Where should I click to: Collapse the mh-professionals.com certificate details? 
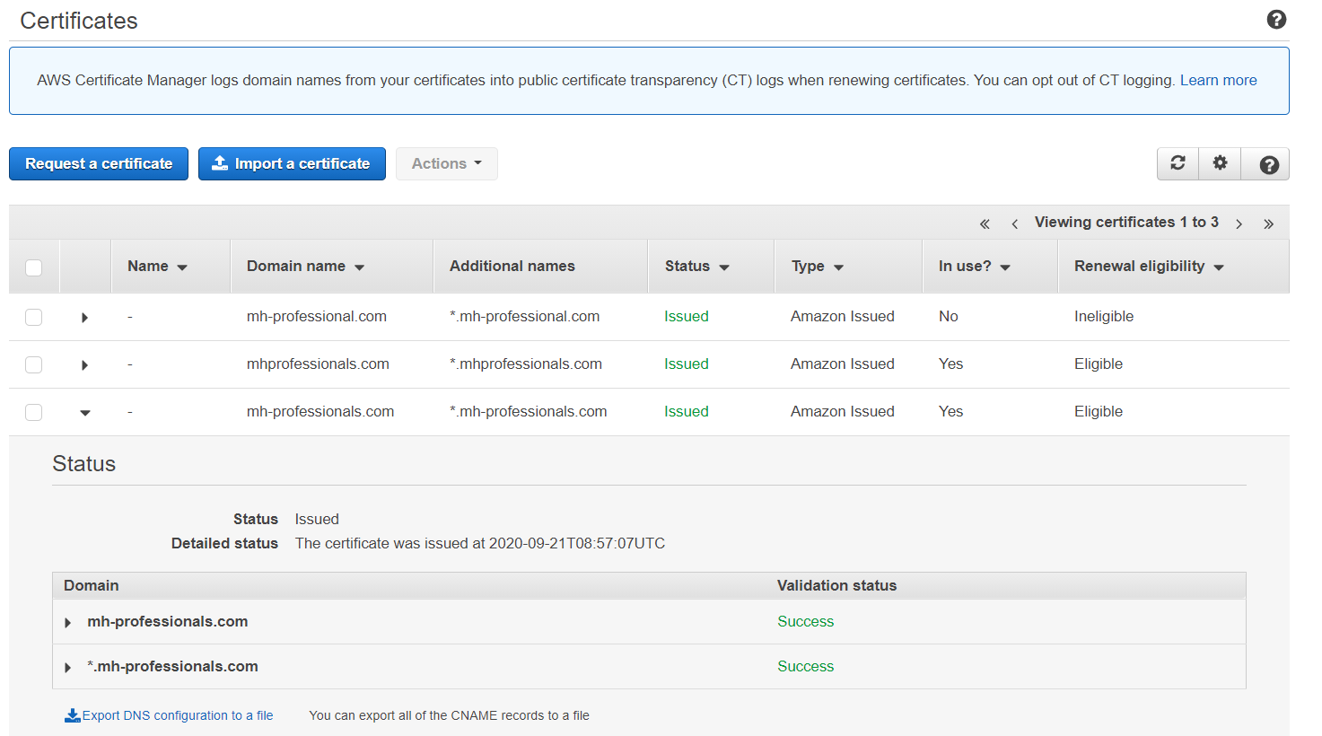[84, 413]
